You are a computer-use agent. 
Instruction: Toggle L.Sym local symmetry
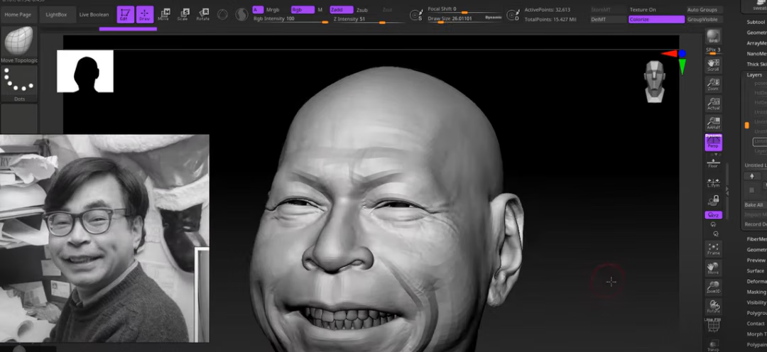click(x=713, y=182)
